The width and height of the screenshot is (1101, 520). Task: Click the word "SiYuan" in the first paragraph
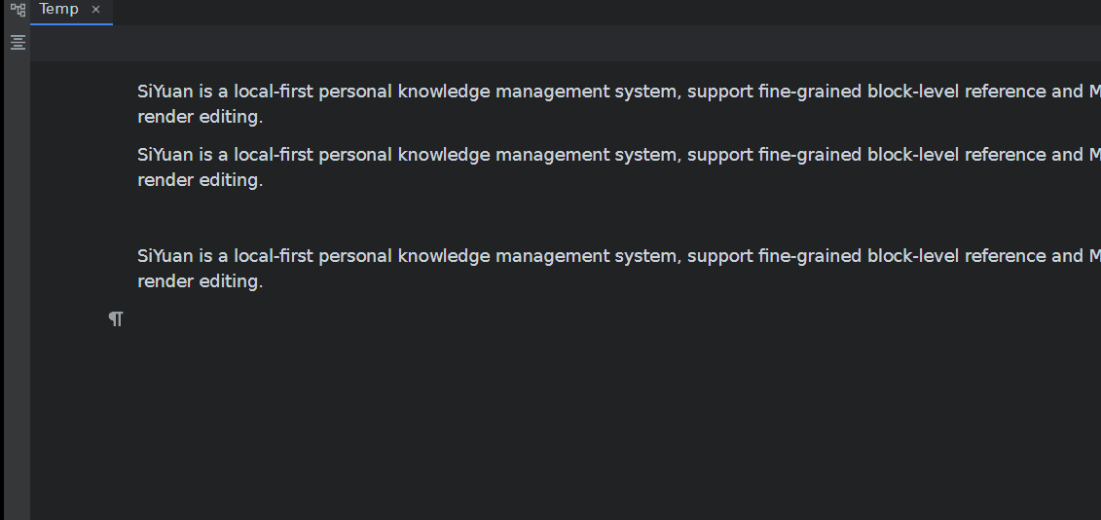(165, 93)
